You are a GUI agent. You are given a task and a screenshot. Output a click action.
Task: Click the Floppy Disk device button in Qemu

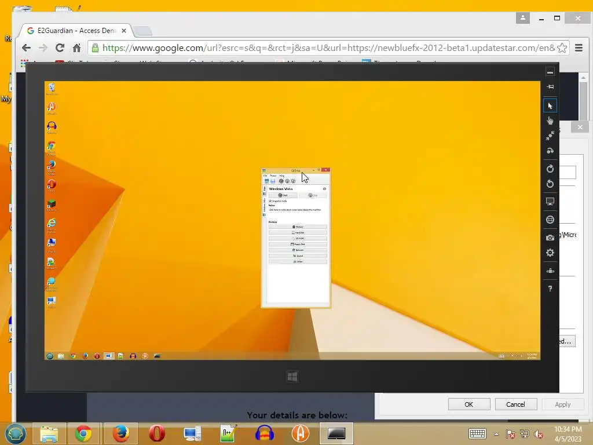click(x=298, y=244)
